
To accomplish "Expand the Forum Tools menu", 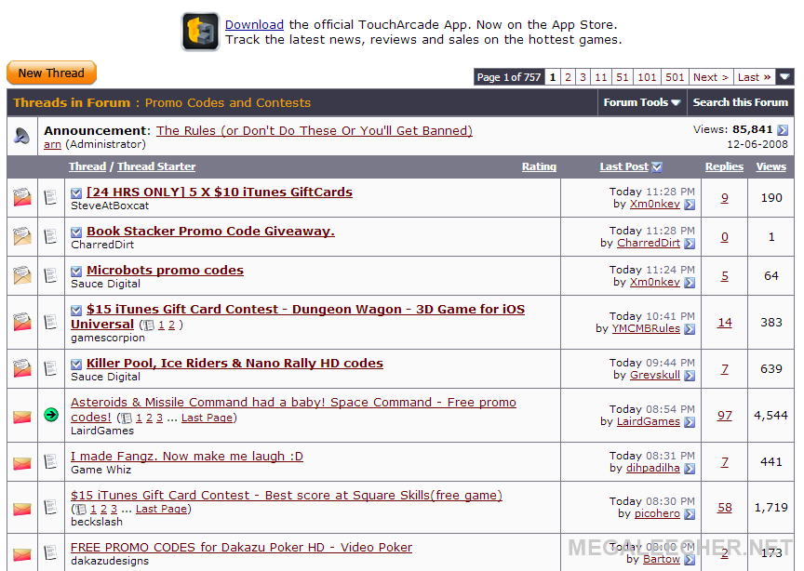I will coord(642,102).
